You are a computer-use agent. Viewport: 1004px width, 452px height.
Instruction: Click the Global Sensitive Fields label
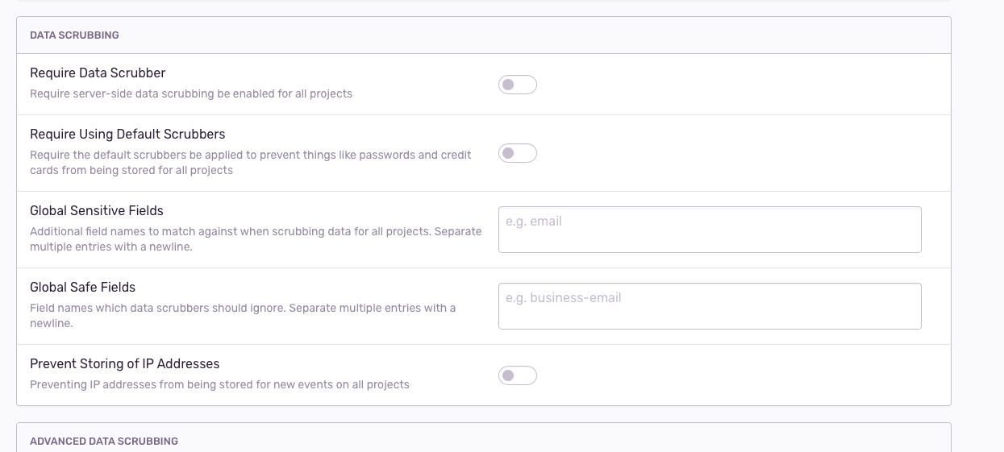click(97, 210)
